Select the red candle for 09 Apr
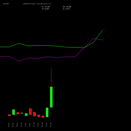The image size is (131, 131). click(x=18, y=113)
